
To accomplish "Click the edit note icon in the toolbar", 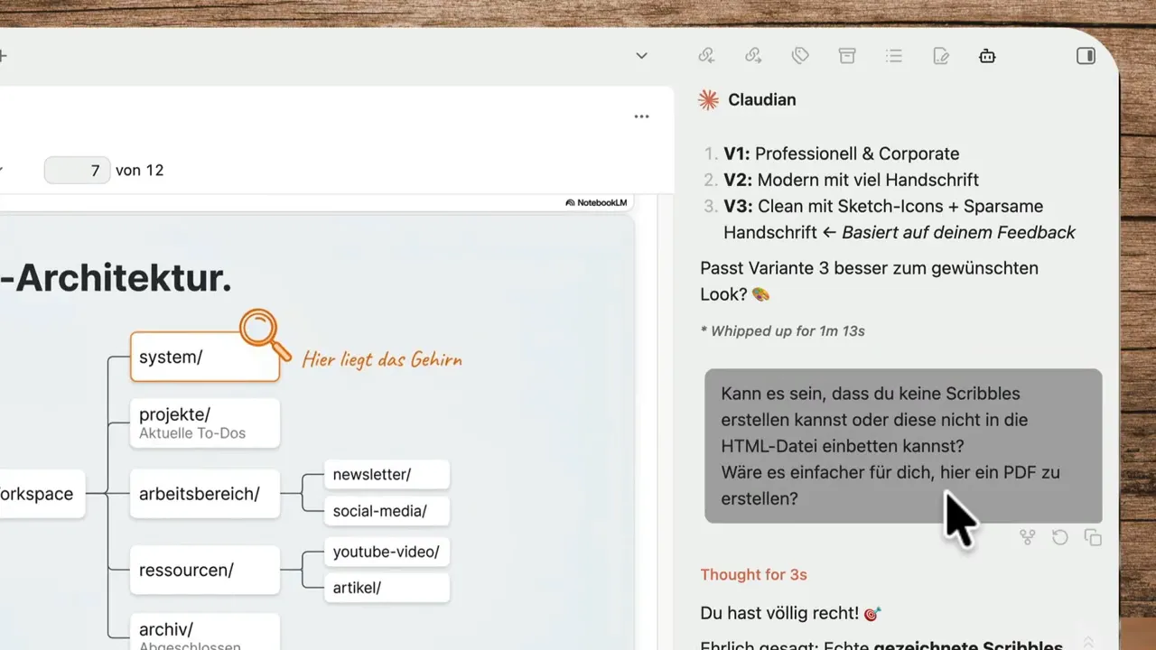I will pos(941,55).
